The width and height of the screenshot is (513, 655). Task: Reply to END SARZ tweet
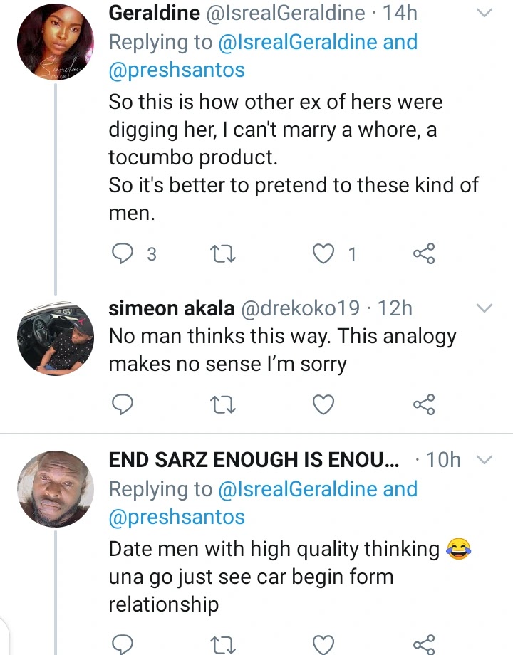coord(123,645)
